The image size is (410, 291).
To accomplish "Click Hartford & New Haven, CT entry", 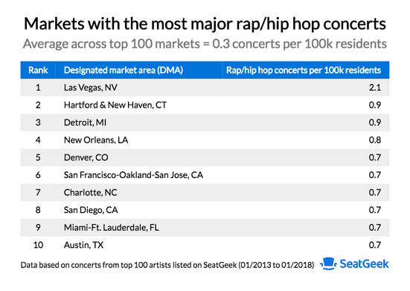I will (115, 105).
